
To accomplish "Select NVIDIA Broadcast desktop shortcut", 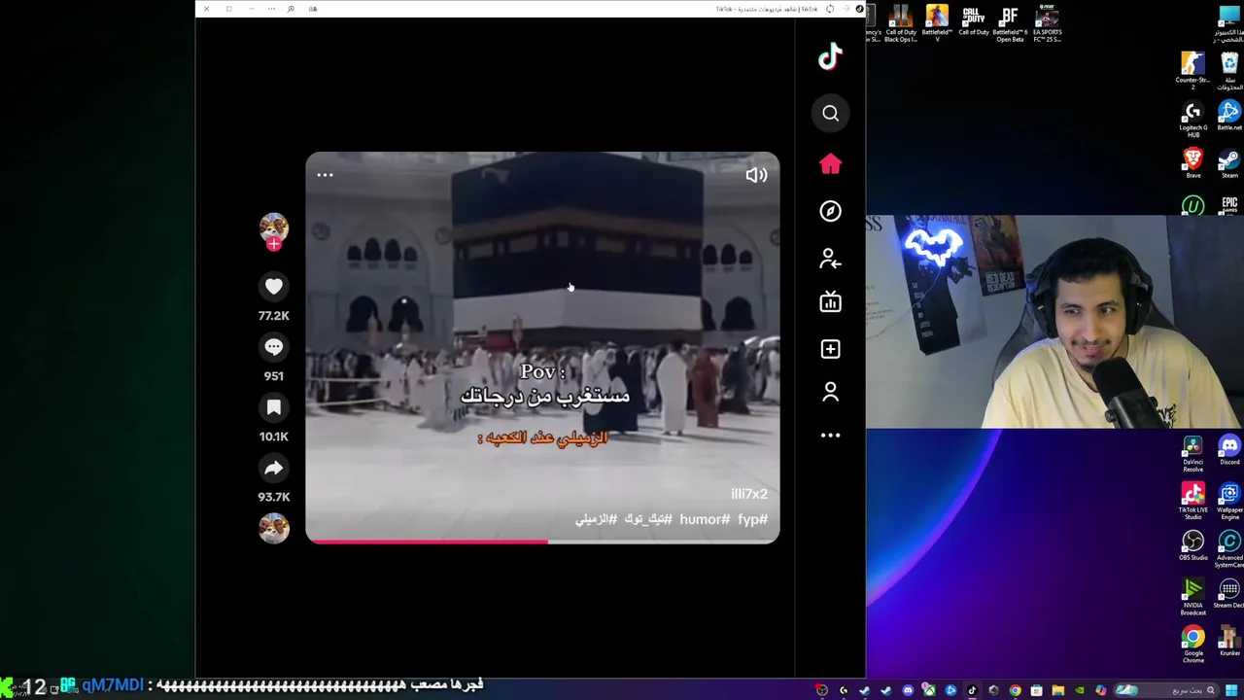I will coord(1192,598).
